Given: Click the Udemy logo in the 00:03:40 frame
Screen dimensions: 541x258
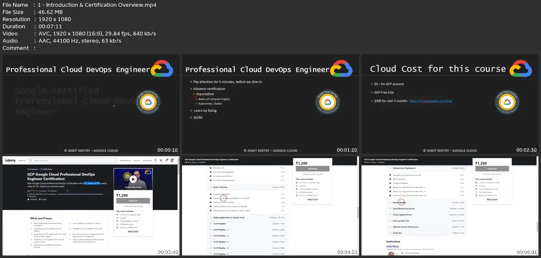Looking at the screenshot, I should click(x=10, y=160).
